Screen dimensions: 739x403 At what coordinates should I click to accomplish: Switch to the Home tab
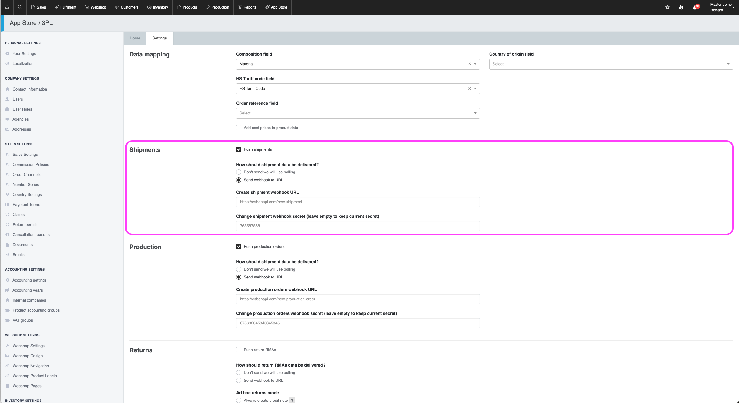(x=135, y=38)
